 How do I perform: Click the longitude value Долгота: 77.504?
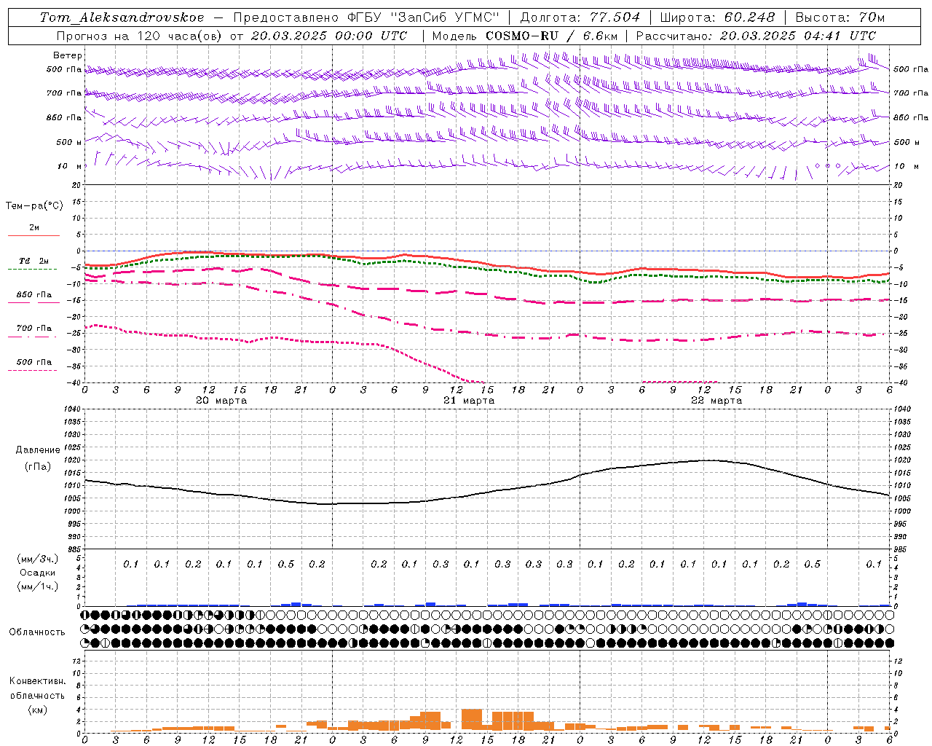tap(580, 17)
